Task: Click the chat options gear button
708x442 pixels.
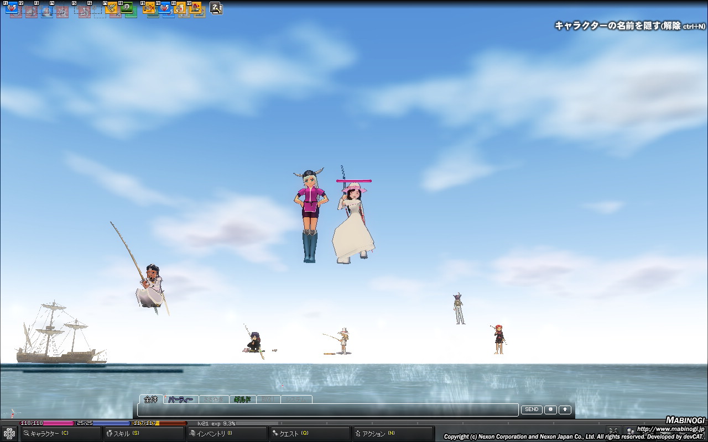Action: tap(550, 410)
